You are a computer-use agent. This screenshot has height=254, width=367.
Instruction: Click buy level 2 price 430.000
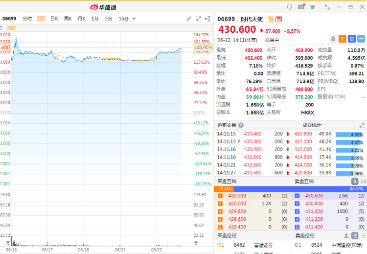click(x=237, y=204)
